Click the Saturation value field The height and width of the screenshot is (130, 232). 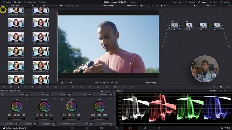coord(72,124)
